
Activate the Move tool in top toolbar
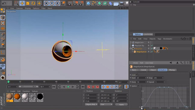(22, 3)
